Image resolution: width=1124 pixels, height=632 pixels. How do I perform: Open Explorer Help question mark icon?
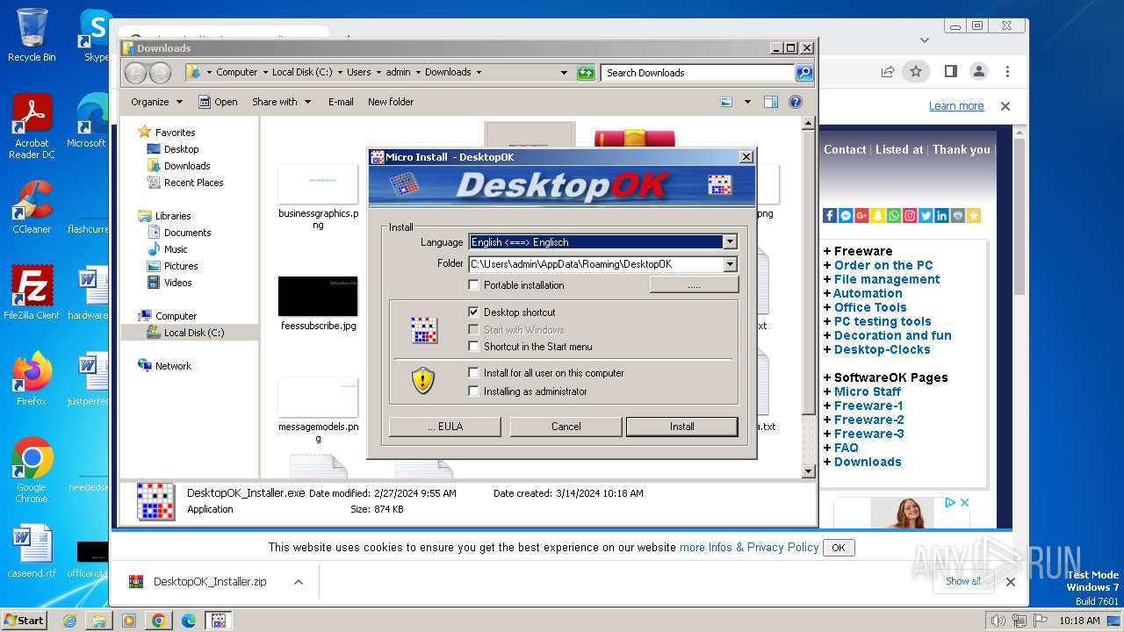pyautogui.click(x=796, y=102)
